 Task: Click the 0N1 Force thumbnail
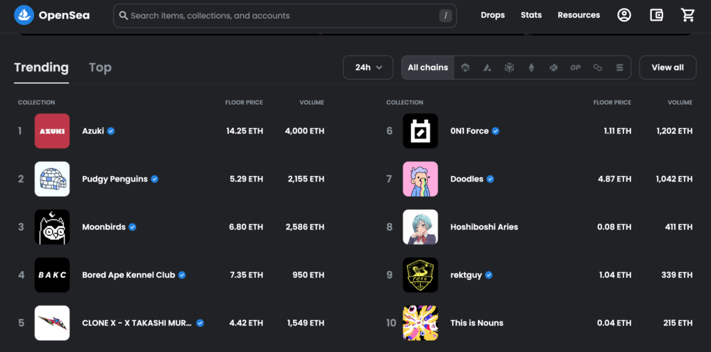(x=420, y=131)
